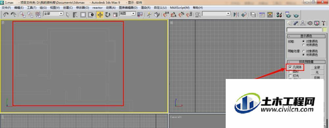The width and height of the screenshot is (329, 128).
Task: Click the Undo arrow icon
Action: (6, 14)
